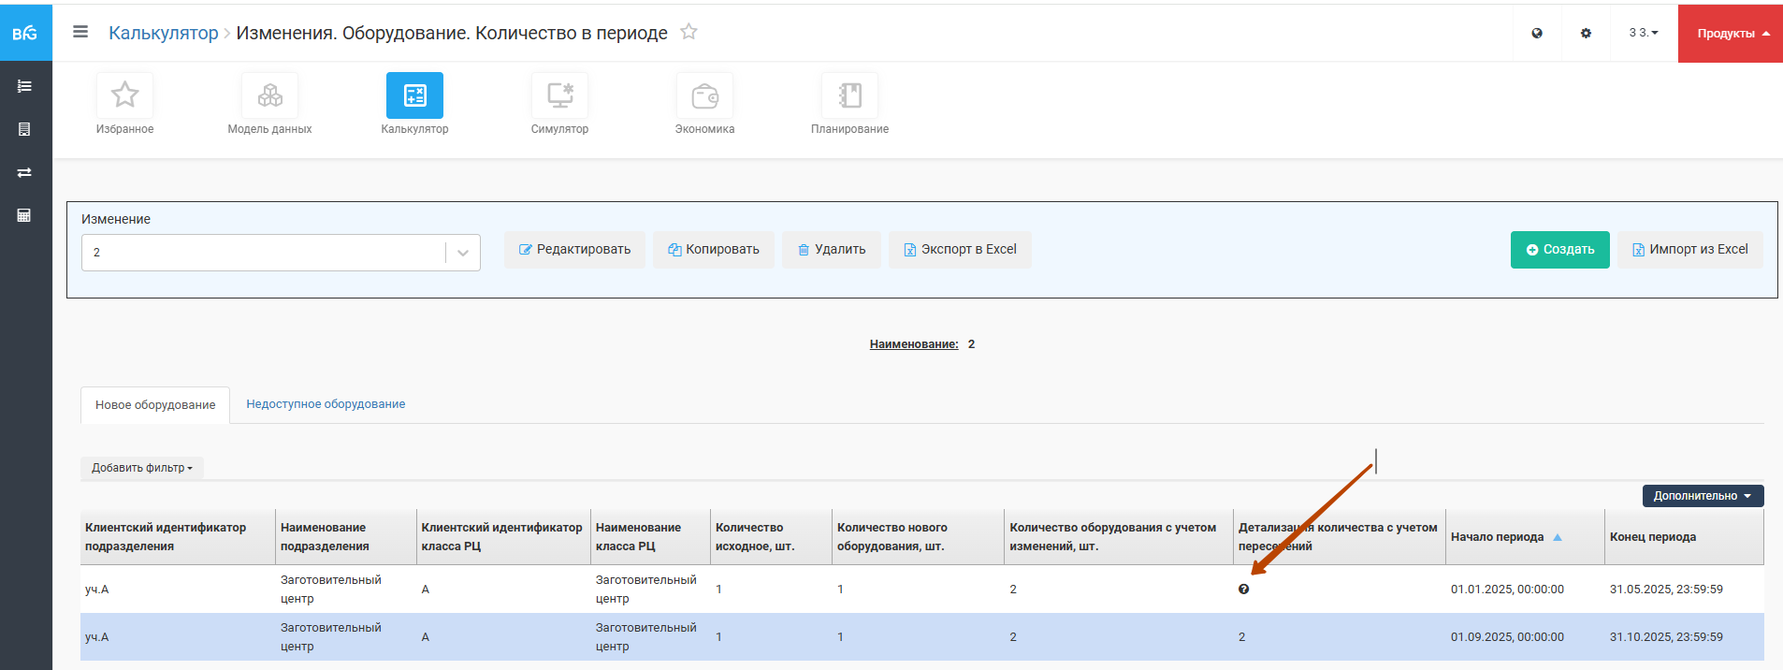1783x670 pixels.
Task: Click Наименование класса РЦ column header
Action: [650, 537]
